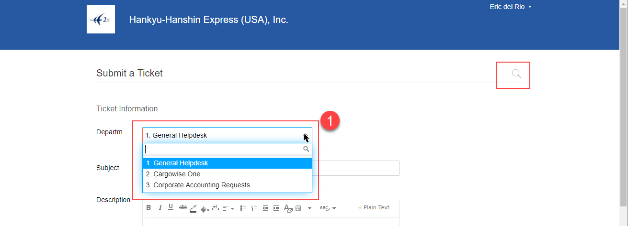
Task: Select 2. Cargowise One option
Action: pyautogui.click(x=227, y=174)
